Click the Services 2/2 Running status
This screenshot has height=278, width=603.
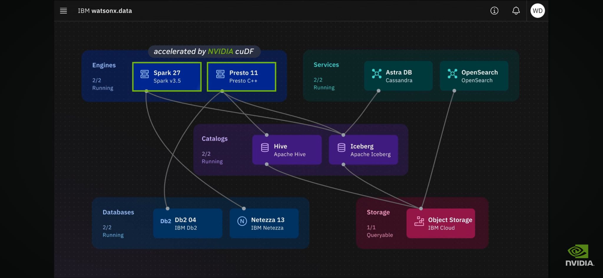pos(324,84)
